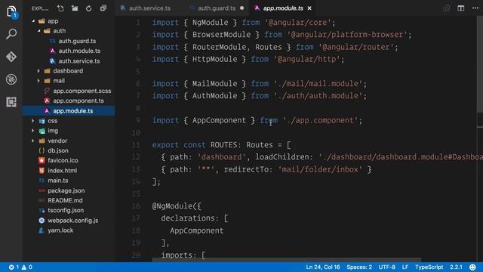
Task: Open the Explorer view in activity bar
Action: (11, 12)
